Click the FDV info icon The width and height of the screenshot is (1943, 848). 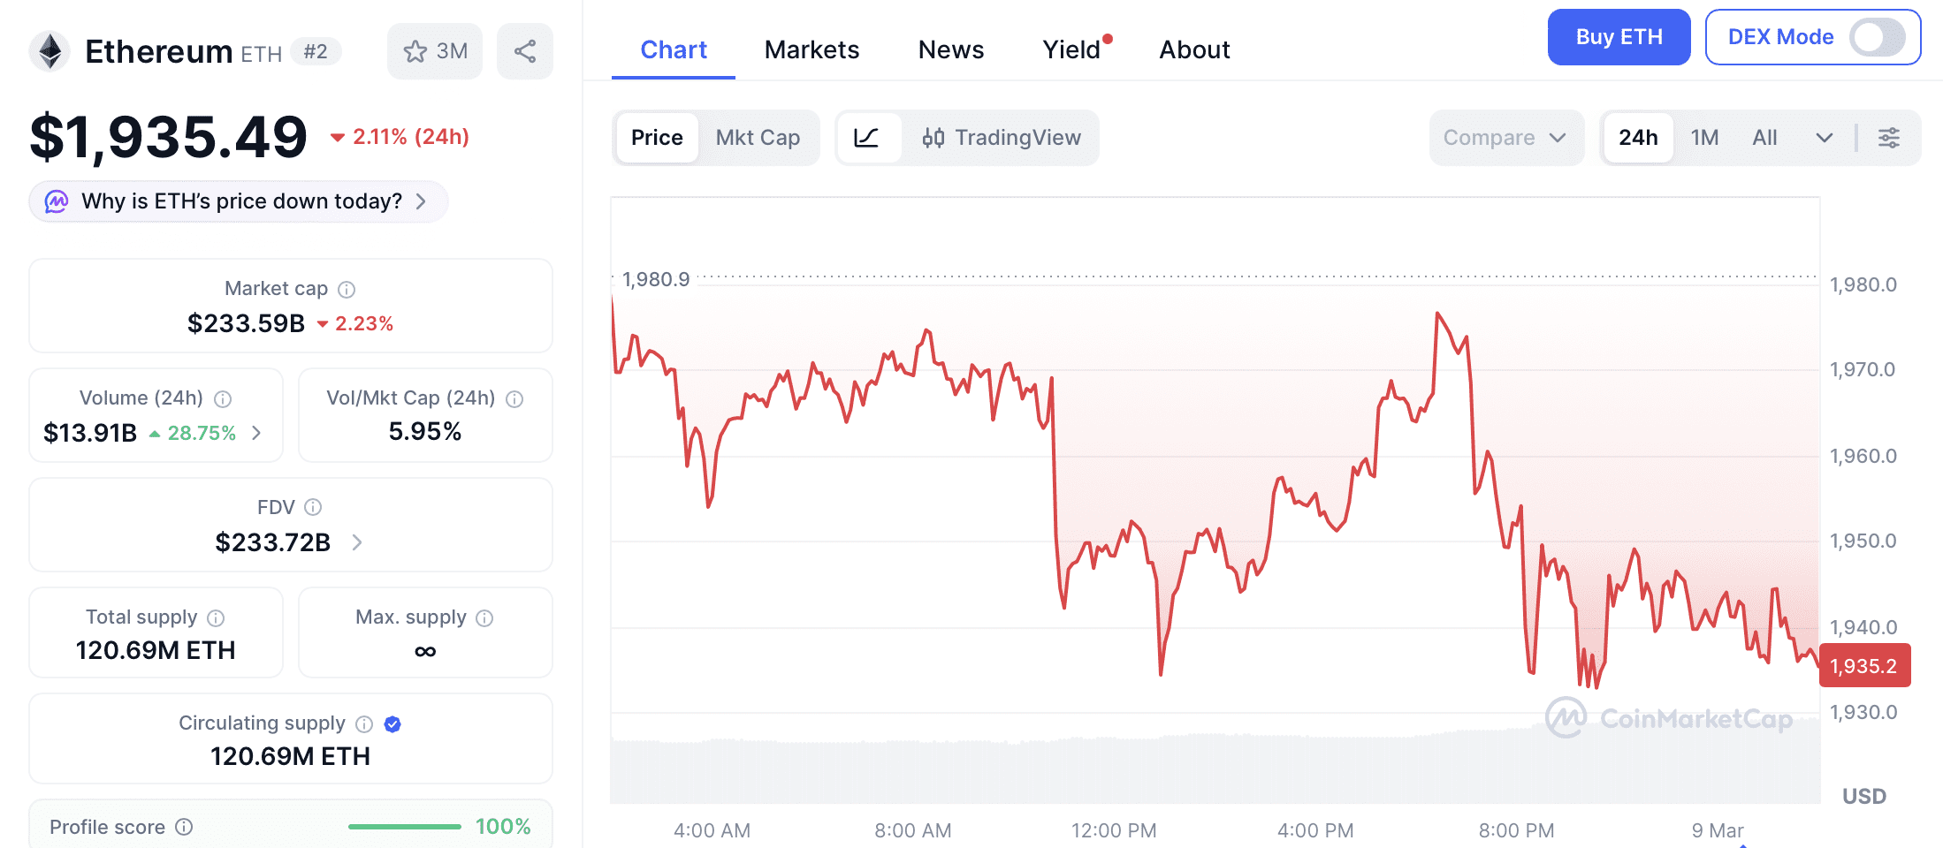tap(313, 507)
